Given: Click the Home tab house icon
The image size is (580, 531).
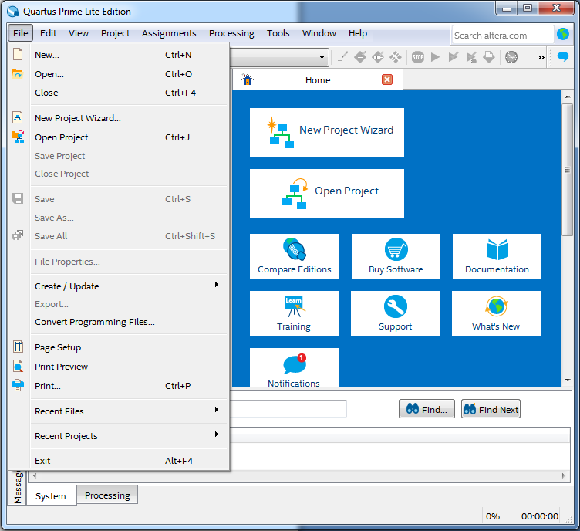Looking at the screenshot, I should tap(247, 79).
